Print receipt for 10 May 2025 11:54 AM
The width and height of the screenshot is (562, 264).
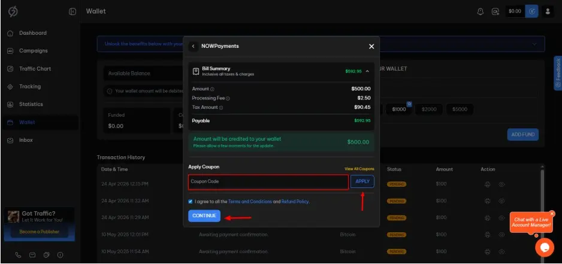pos(488,251)
